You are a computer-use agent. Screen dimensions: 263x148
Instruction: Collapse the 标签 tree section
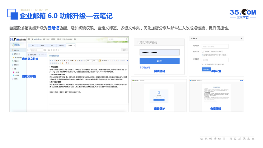(11, 69)
